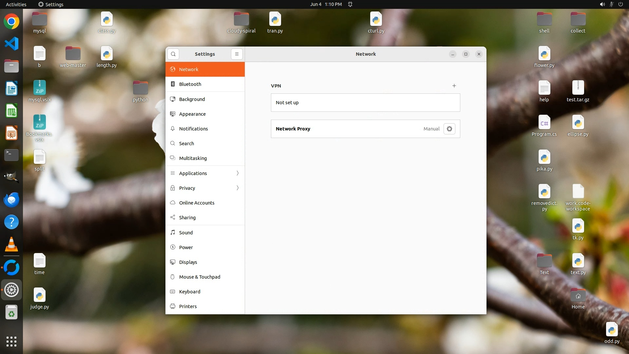Add a new VPN connection
Screen dimensions: 629x354
click(454, 86)
